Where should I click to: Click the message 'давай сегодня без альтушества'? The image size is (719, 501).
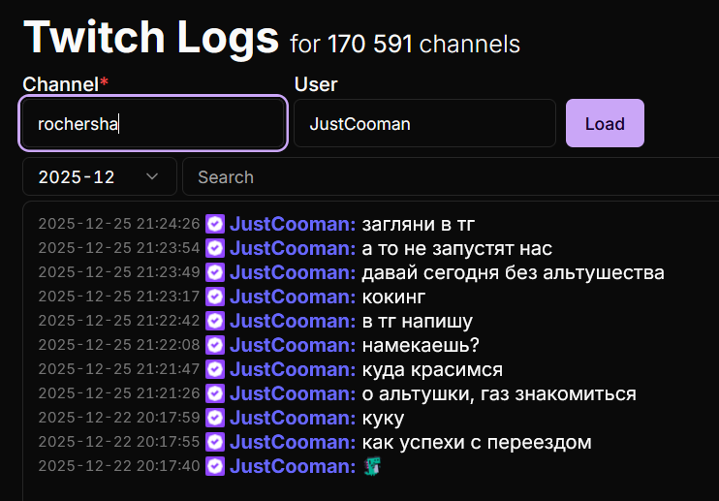[x=514, y=273]
